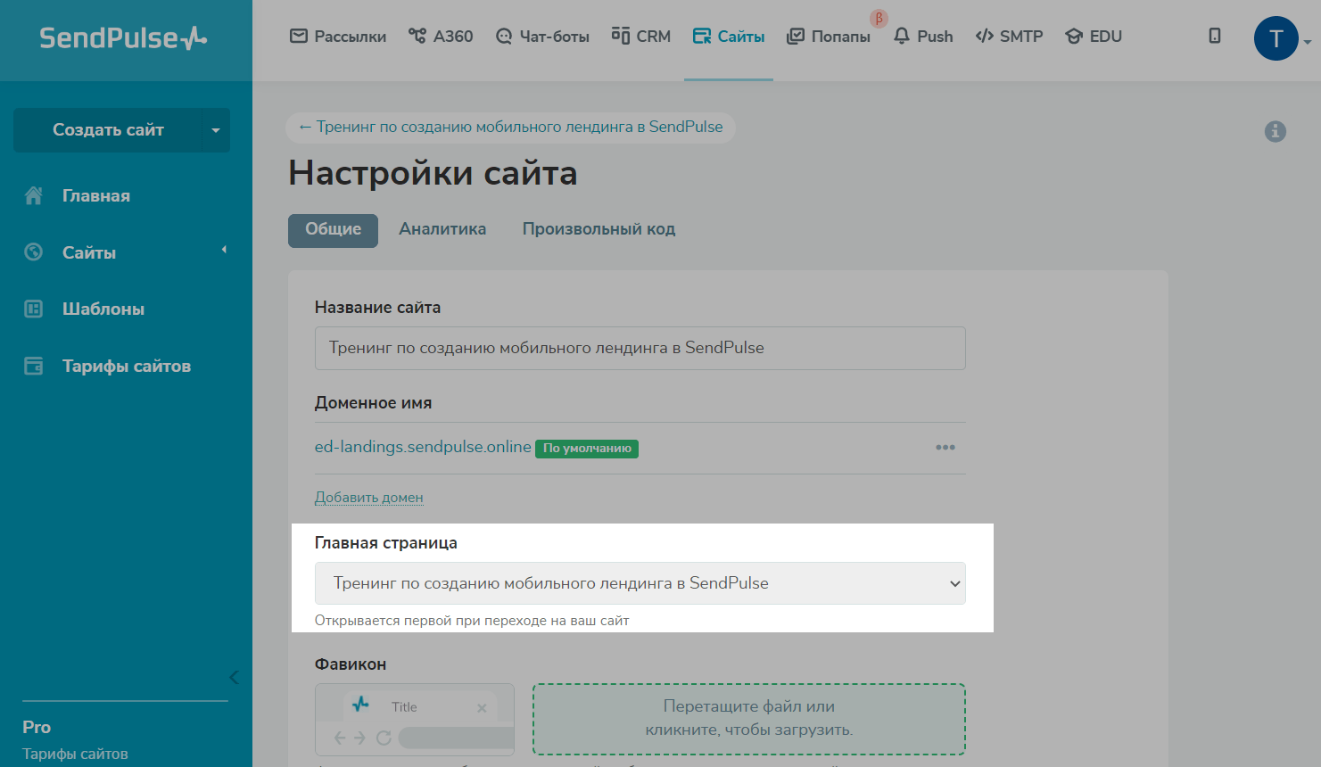Image resolution: width=1321 pixels, height=767 pixels.
Task: Click the Настройки сайта heading
Action: point(433,173)
